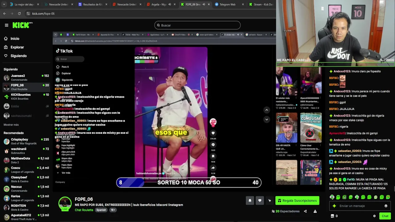Click first Kick emote in quick row
This screenshot has width=395, height=222.
click(x=332, y=197)
